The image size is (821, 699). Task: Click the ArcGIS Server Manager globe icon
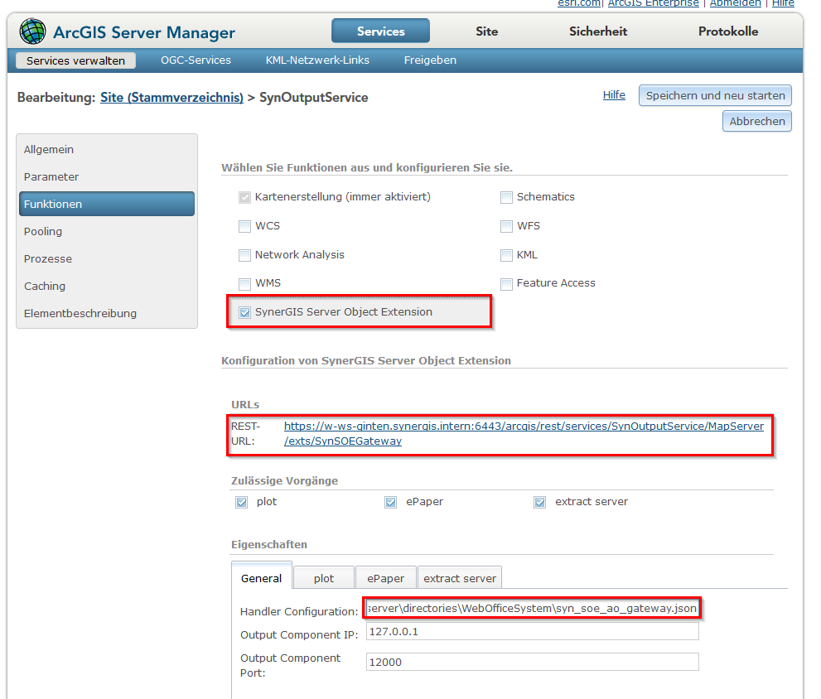tap(31, 31)
